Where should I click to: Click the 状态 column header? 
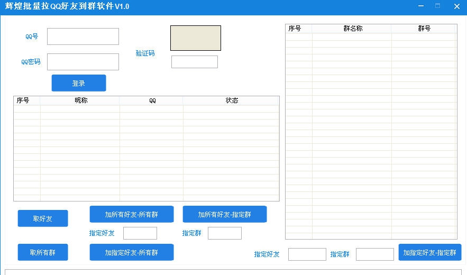pyautogui.click(x=231, y=100)
